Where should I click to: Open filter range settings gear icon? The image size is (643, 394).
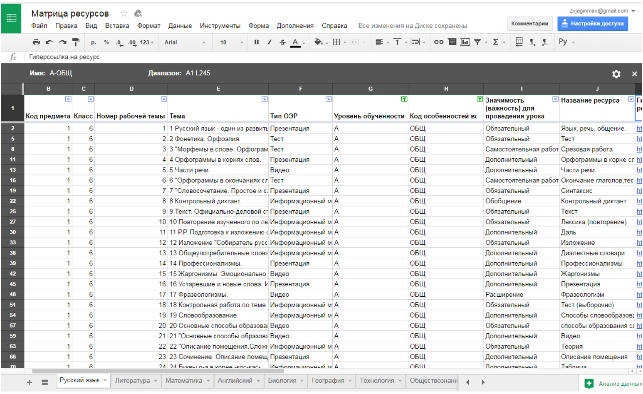coord(616,74)
